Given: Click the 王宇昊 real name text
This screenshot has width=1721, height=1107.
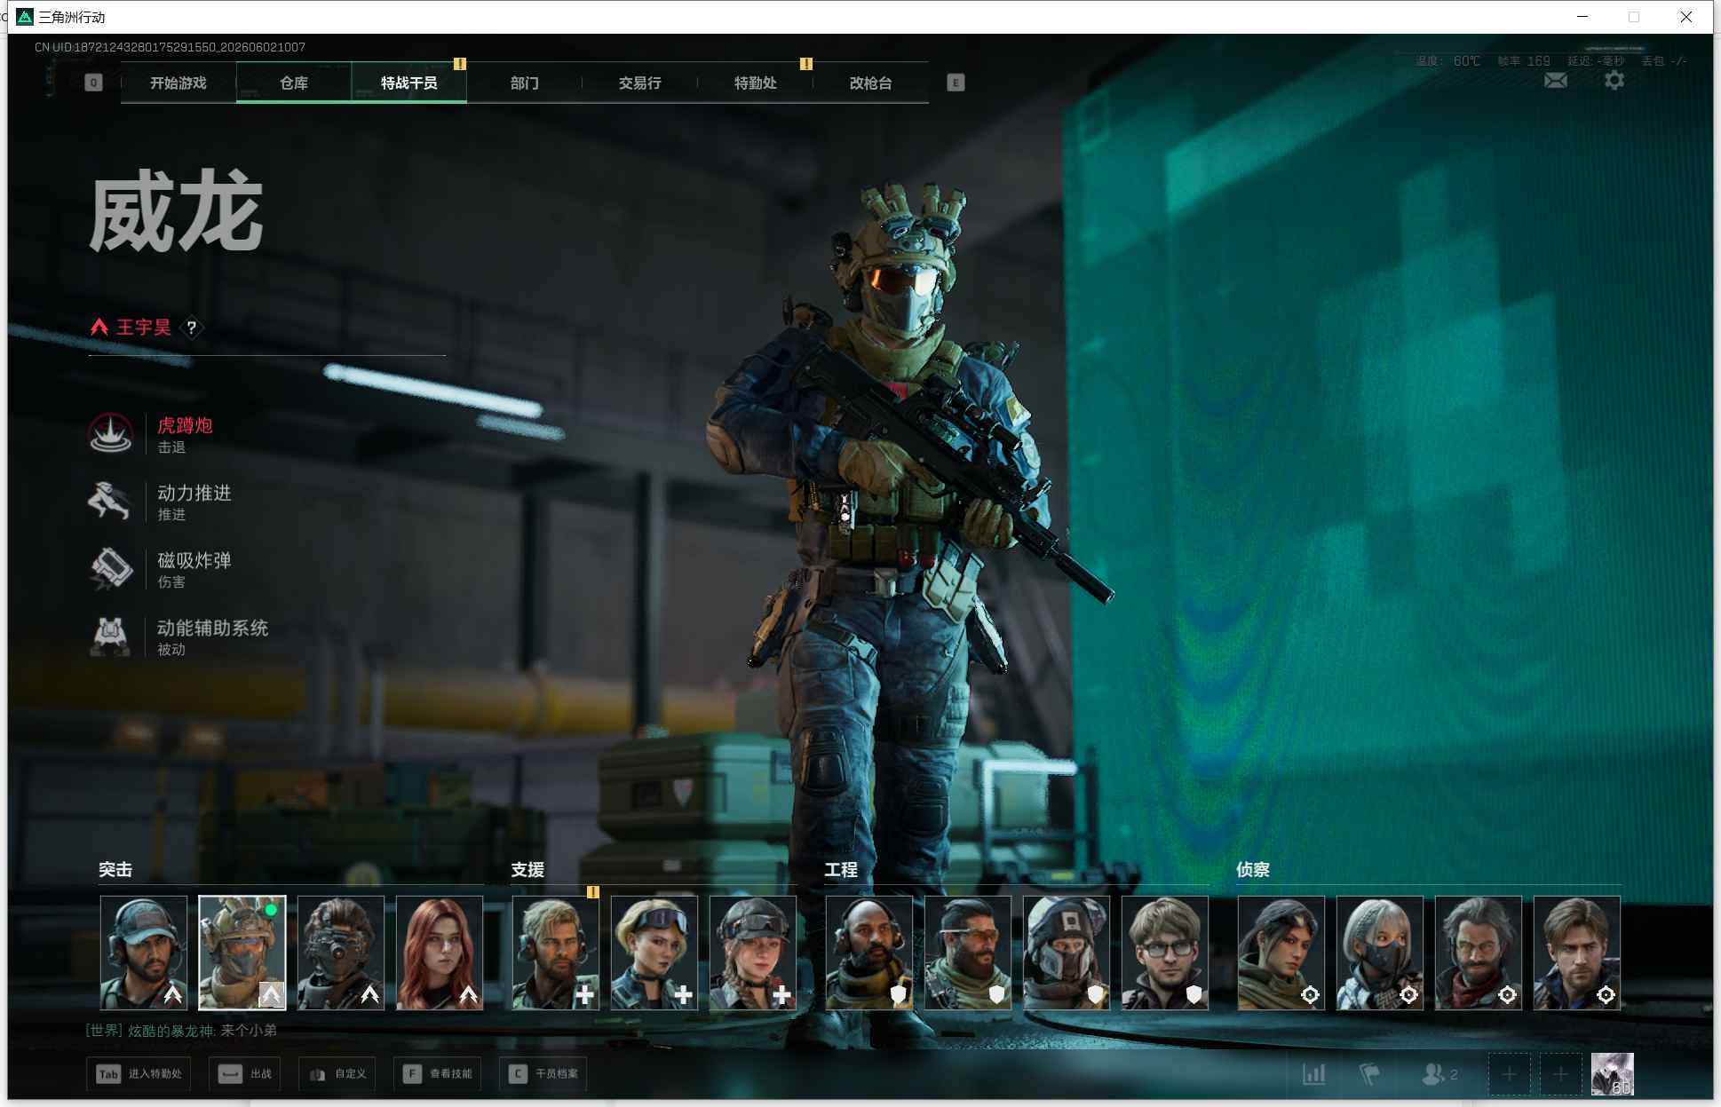Looking at the screenshot, I should [144, 328].
